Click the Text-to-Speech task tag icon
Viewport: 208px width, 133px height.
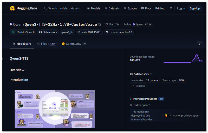(x=13, y=32)
